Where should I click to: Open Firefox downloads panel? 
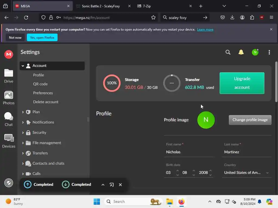[232, 17]
